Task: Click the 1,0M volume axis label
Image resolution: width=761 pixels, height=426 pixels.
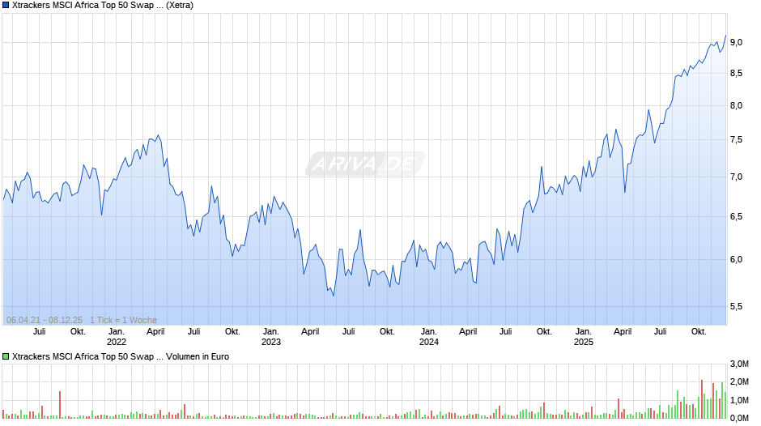Action: tap(739, 401)
